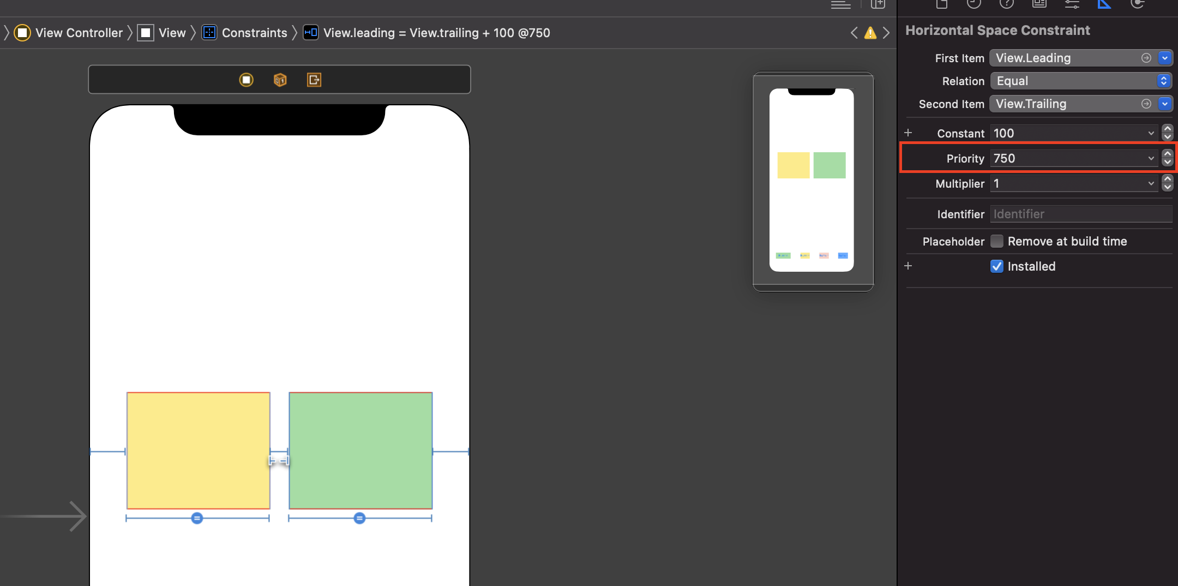Click the plus button next to Constant
The height and width of the screenshot is (586, 1178).
(909, 132)
